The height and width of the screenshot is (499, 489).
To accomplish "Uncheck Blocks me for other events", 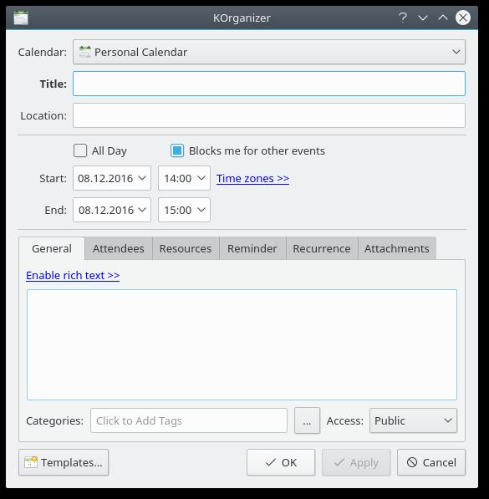I will [177, 150].
